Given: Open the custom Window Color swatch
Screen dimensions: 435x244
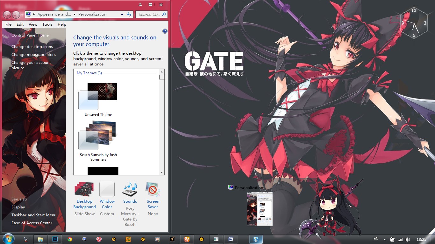Looking at the screenshot, I should click(x=107, y=189).
